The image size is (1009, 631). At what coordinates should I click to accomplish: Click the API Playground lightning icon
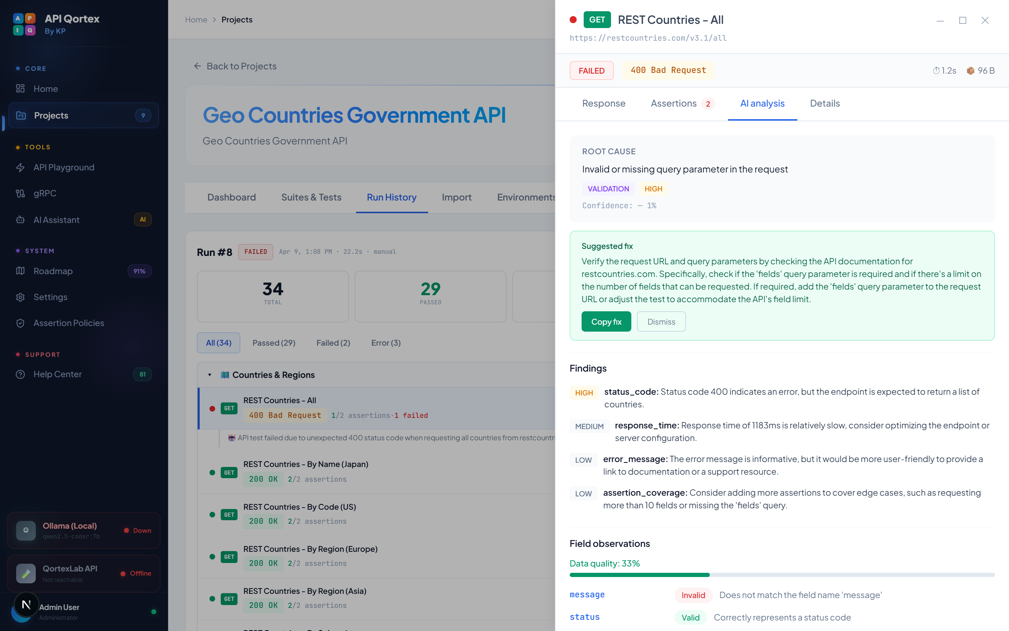[x=20, y=167]
